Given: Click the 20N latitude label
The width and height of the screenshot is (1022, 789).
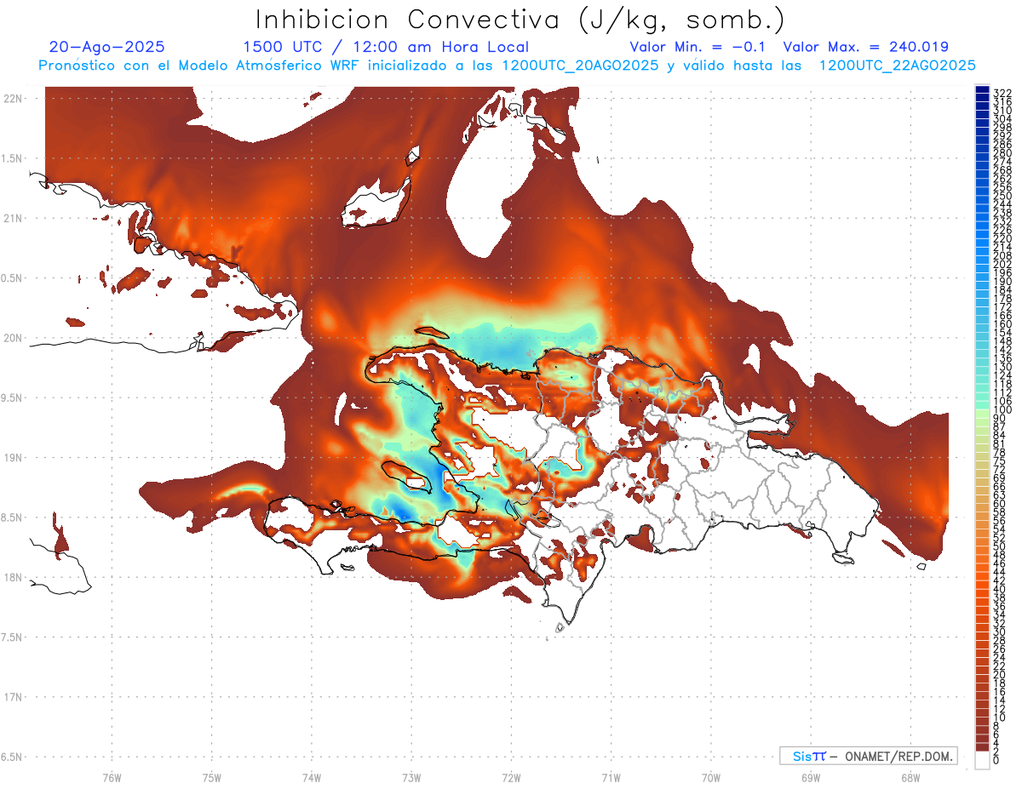Looking at the screenshot, I should pos(13,338).
